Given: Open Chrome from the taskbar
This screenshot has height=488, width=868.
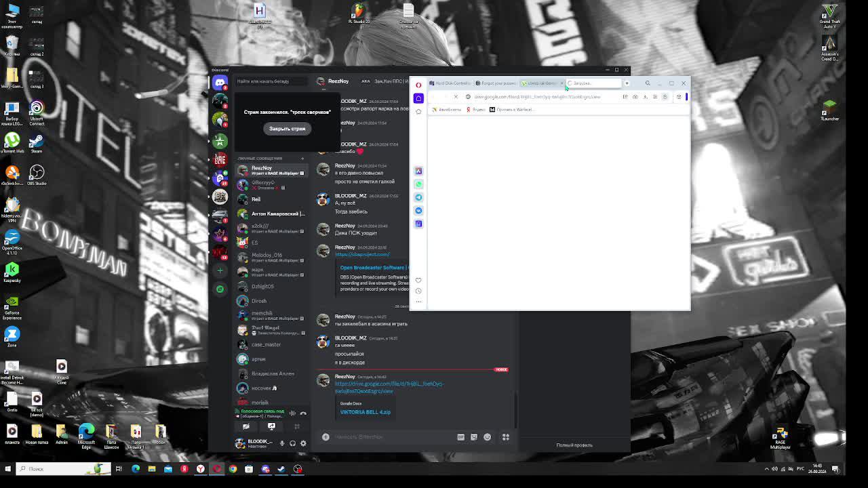Looking at the screenshot, I should (233, 469).
